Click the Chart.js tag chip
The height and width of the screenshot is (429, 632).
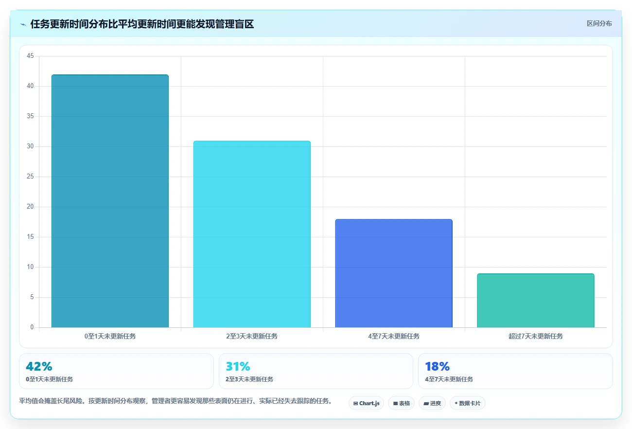point(366,403)
